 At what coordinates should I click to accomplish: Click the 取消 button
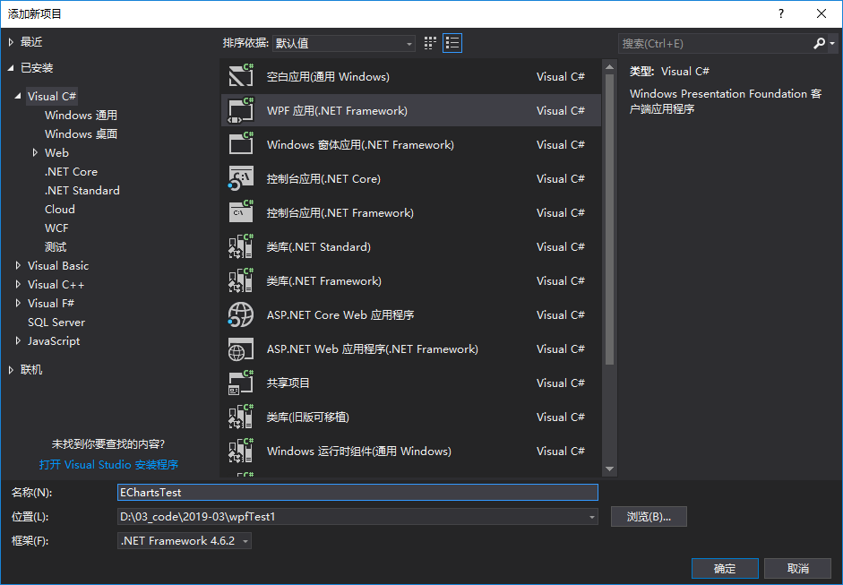pos(798,568)
